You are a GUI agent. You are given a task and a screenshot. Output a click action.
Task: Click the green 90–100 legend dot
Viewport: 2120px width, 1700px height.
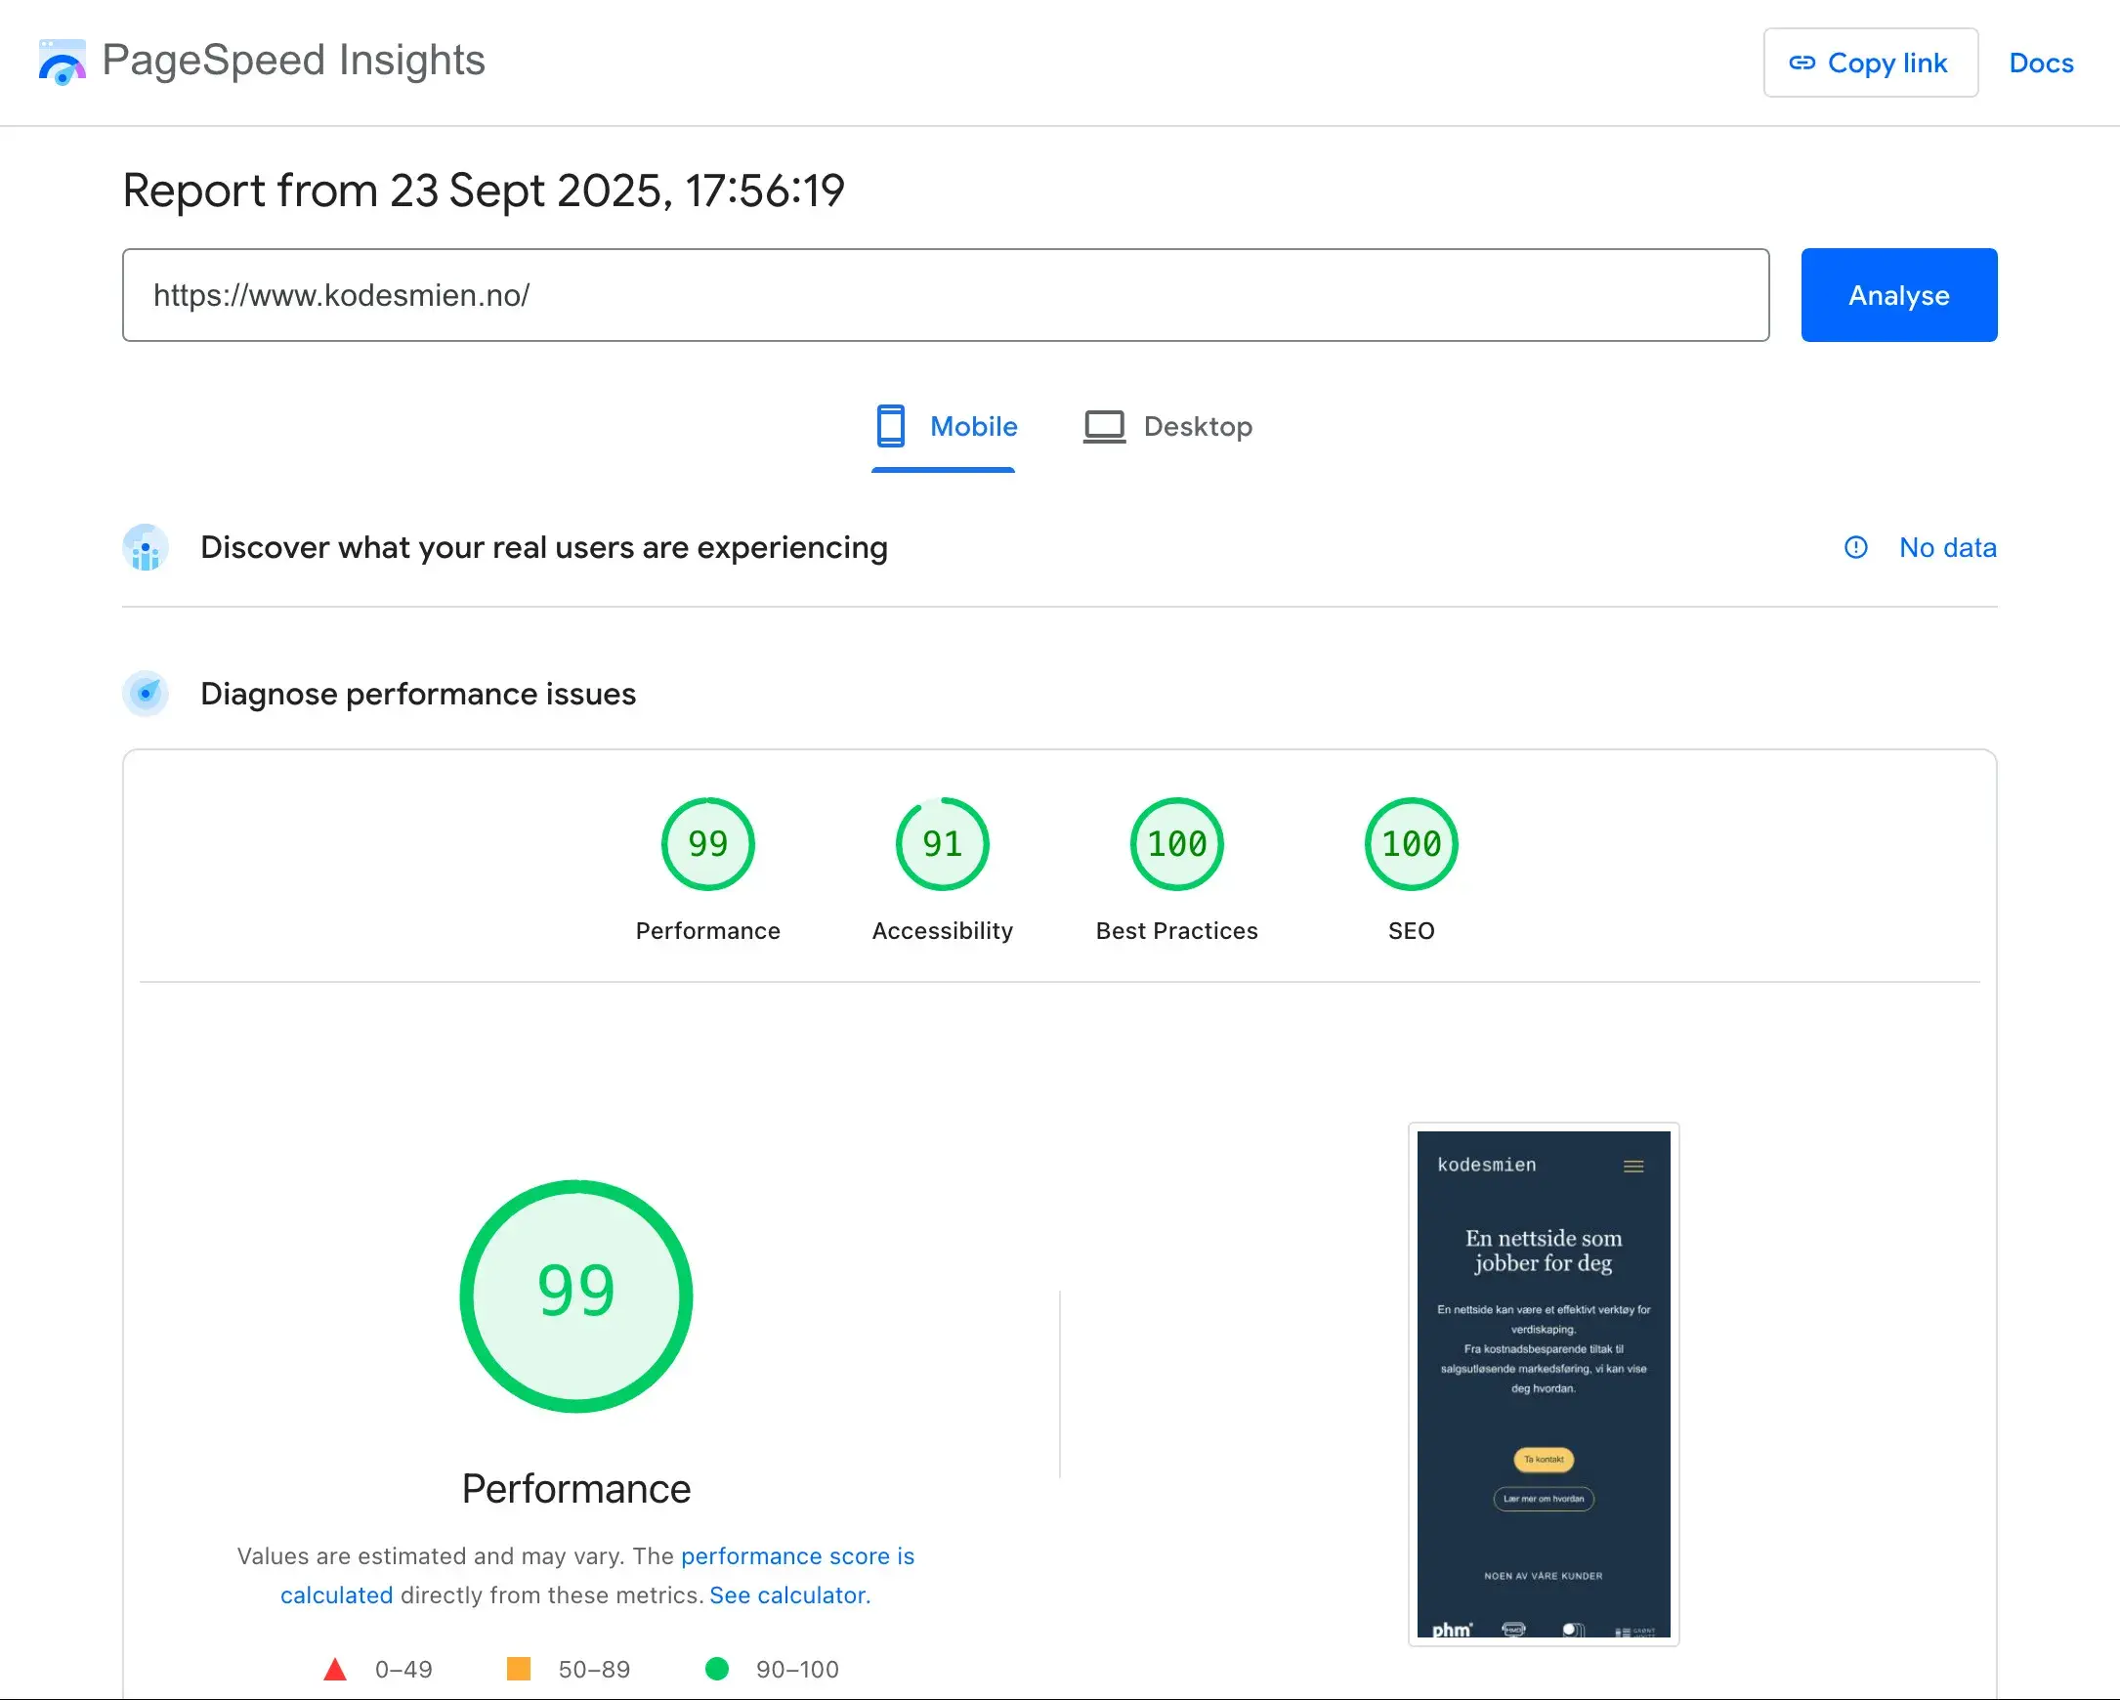717,1669
